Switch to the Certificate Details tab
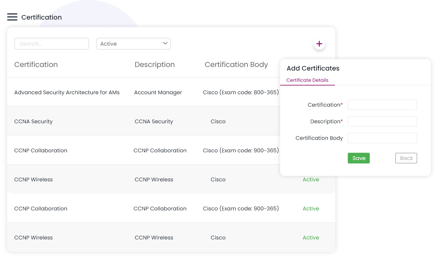The width and height of the screenshot is (438, 259). pos(307,80)
